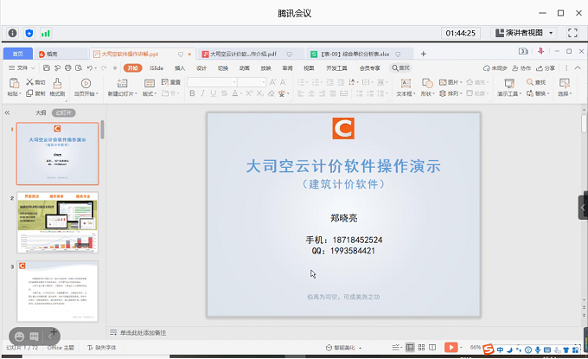Start slideshow with 当页开始 button
This screenshot has width=588, height=359.
86,87
